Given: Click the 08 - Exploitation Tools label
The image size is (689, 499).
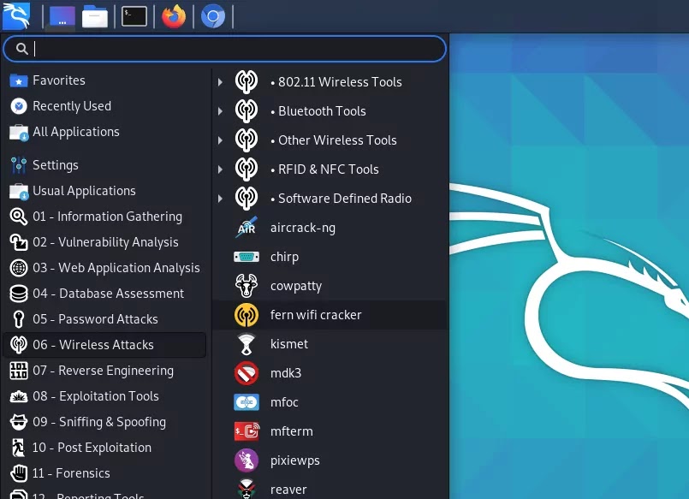Looking at the screenshot, I should [96, 396].
